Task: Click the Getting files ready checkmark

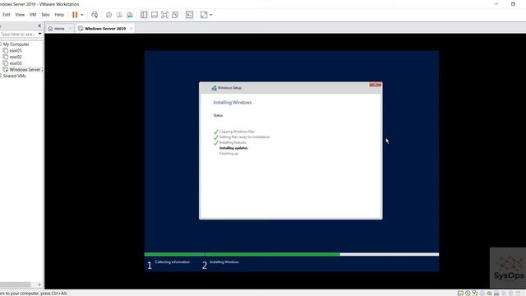Action: [x=216, y=137]
